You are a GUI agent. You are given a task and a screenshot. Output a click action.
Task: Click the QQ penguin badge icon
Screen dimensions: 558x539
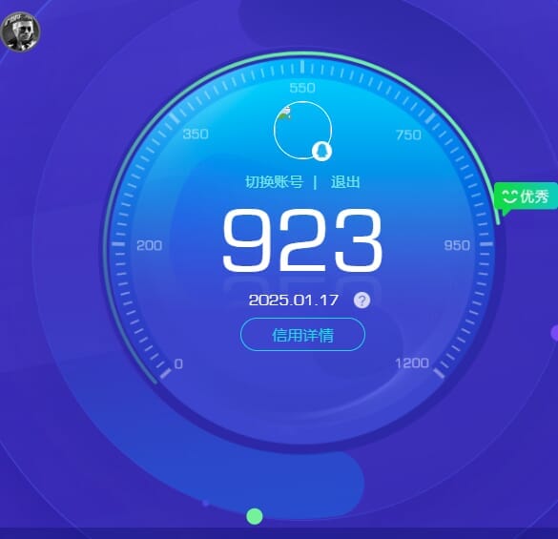(x=321, y=151)
